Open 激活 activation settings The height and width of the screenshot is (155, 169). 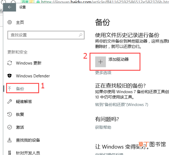pos(20,127)
